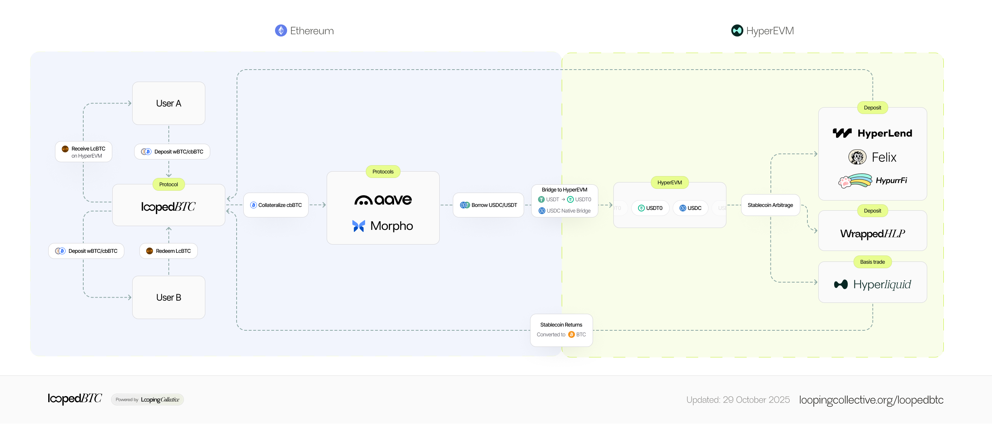Click the USDC icon beside USDC Native Bridge
Viewport: 992px width, 424px height.
pos(541,211)
